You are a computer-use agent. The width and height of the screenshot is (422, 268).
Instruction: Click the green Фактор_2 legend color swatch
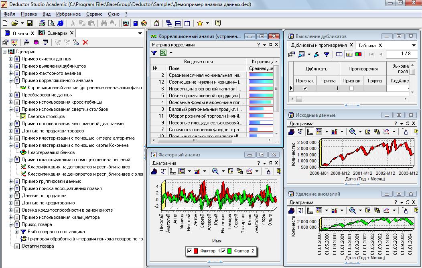click(229, 251)
